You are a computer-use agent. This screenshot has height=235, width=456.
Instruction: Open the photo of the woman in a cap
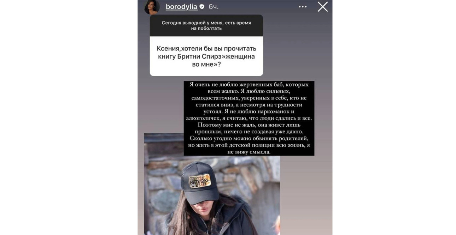point(212,184)
